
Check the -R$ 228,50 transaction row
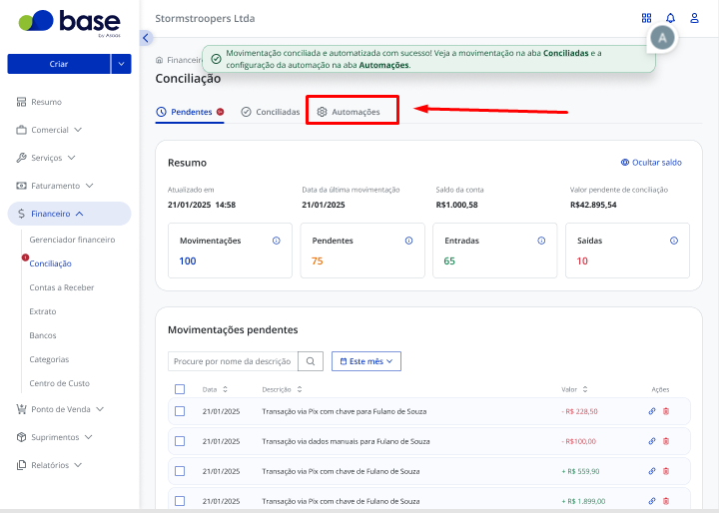pyautogui.click(x=180, y=411)
